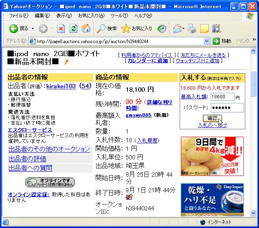Click the Deep Impact 乾燥・ハリ不足 ad banner
The image size is (259, 228).
point(212,199)
